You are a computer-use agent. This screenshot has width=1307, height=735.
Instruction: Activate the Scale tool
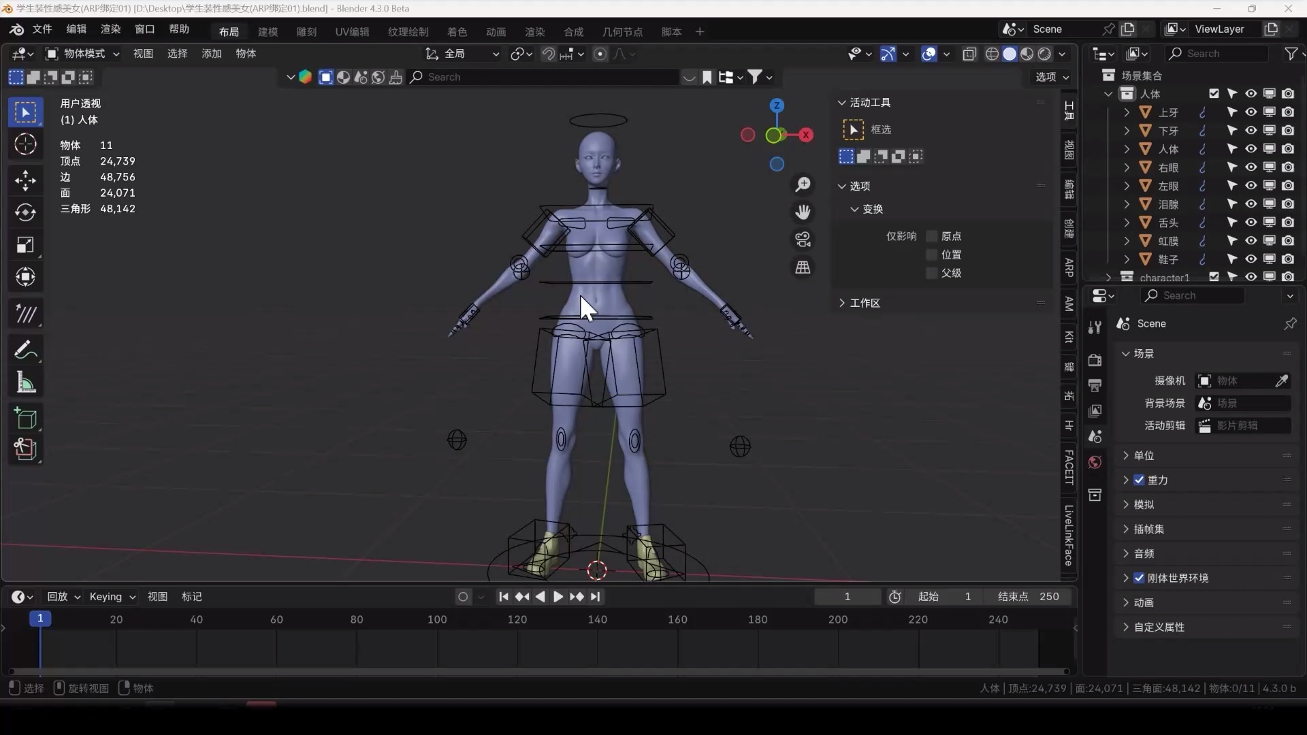[25, 244]
